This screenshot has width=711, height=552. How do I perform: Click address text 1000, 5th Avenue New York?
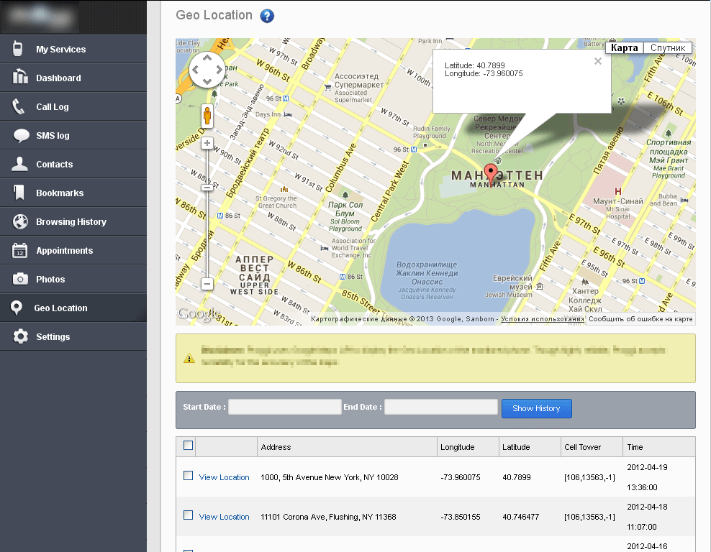click(x=329, y=477)
